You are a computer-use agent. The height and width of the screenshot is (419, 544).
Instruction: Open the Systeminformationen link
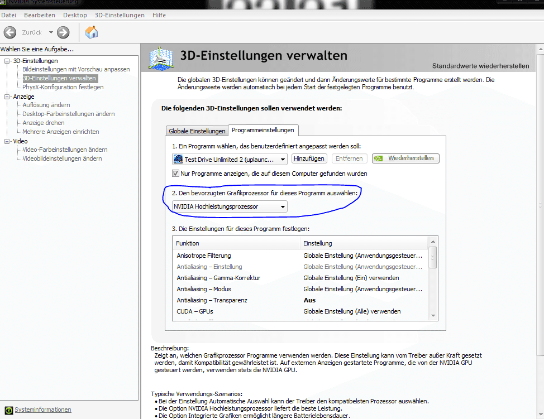[42, 410]
